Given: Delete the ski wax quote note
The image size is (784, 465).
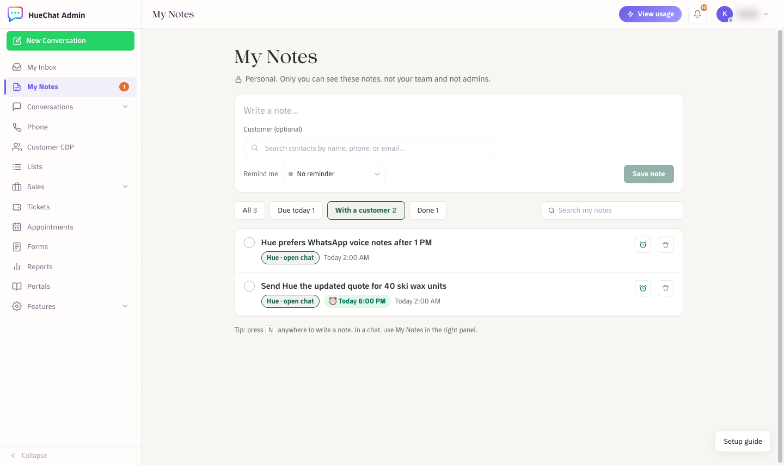Looking at the screenshot, I should tap(665, 288).
